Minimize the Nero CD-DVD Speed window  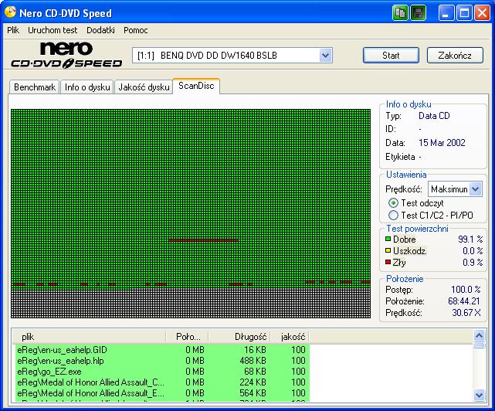(446, 13)
